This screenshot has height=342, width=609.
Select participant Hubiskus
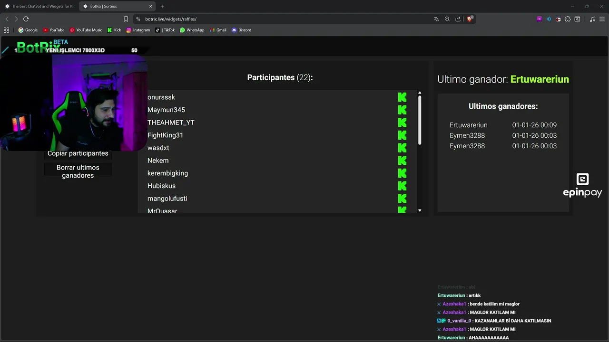tap(161, 186)
